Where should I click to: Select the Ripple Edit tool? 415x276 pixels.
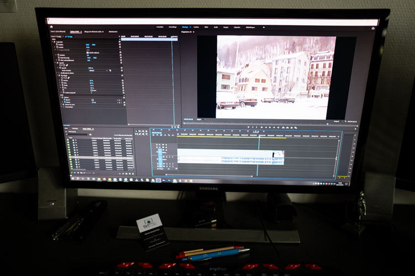pyautogui.click(x=143, y=131)
